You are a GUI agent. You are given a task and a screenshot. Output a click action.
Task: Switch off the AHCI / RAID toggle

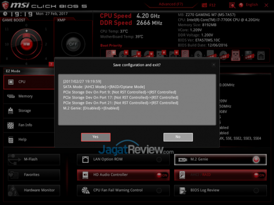(259, 175)
